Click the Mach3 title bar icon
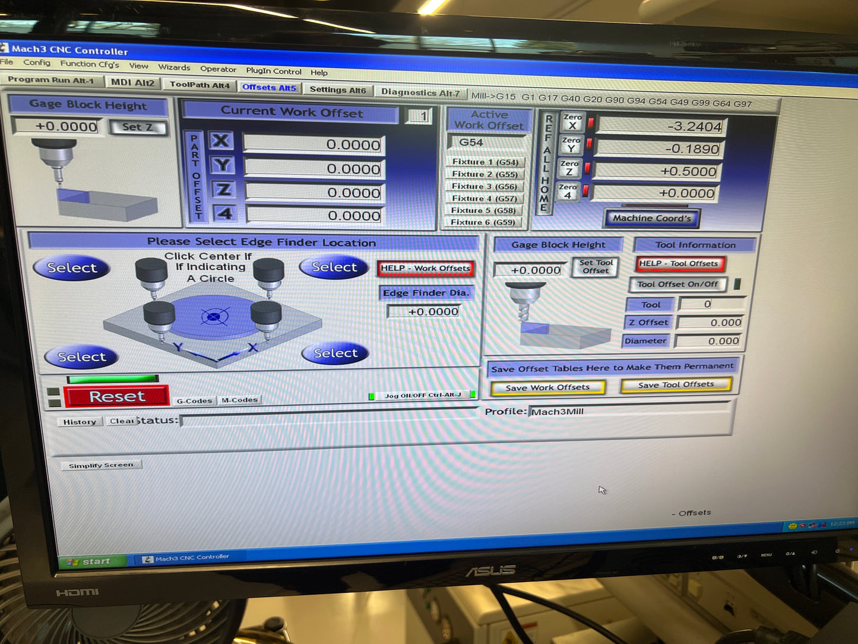 pos(4,47)
